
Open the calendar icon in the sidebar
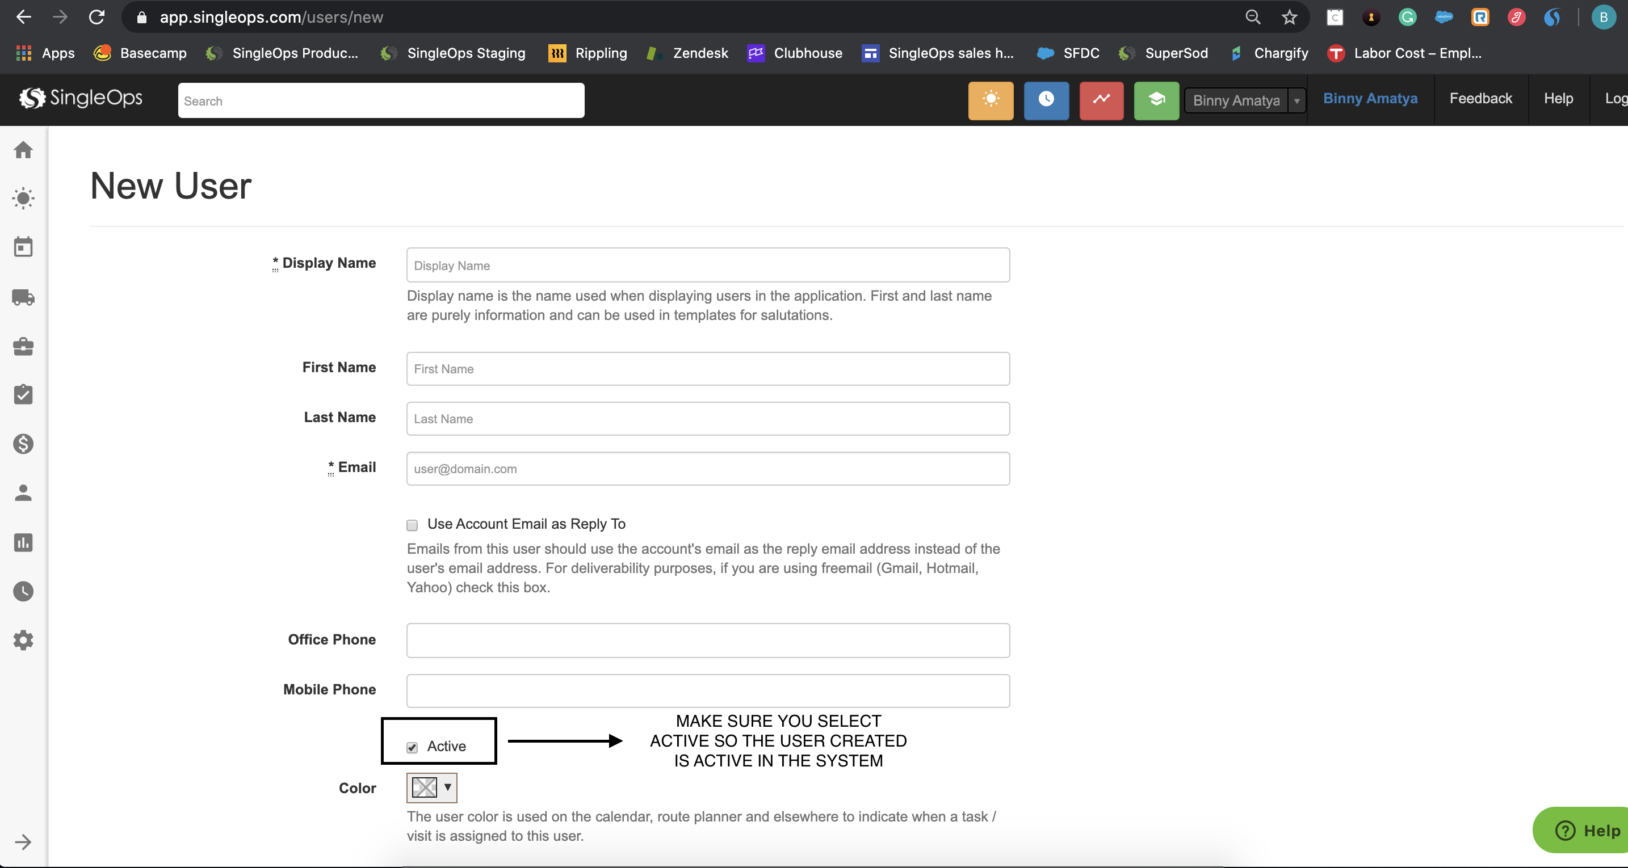click(x=23, y=247)
